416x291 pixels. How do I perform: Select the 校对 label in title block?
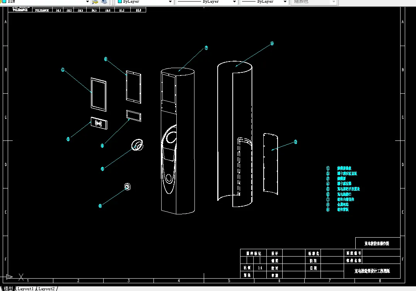click(x=274, y=268)
